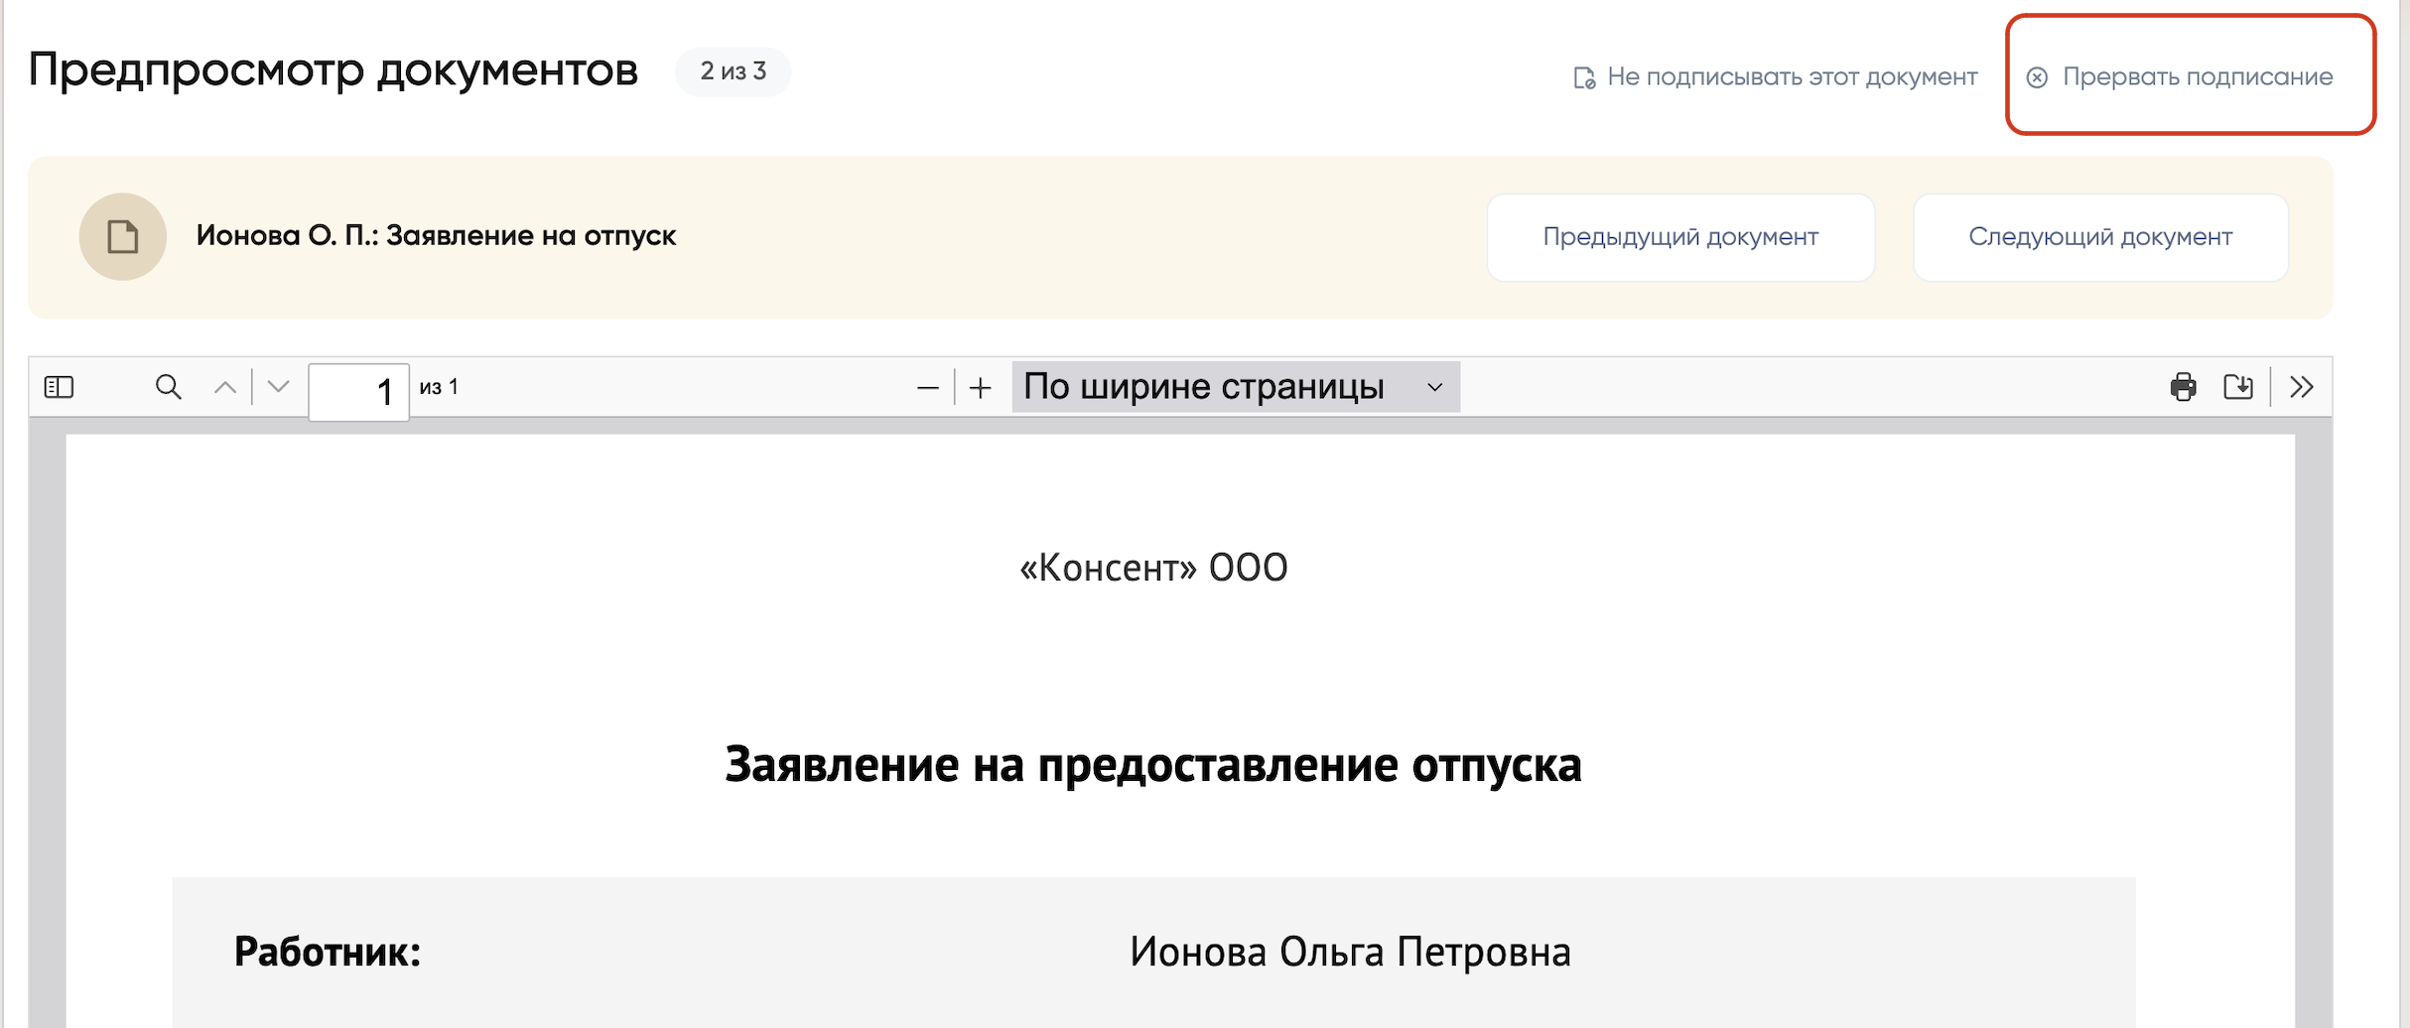Go to previous page with up arrow
The image size is (2410, 1028).
(225, 387)
